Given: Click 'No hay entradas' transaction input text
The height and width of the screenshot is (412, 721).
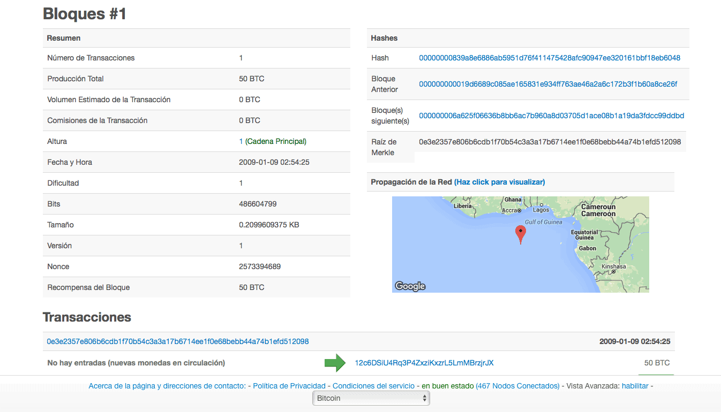Looking at the screenshot, I should pyautogui.click(x=136, y=363).
